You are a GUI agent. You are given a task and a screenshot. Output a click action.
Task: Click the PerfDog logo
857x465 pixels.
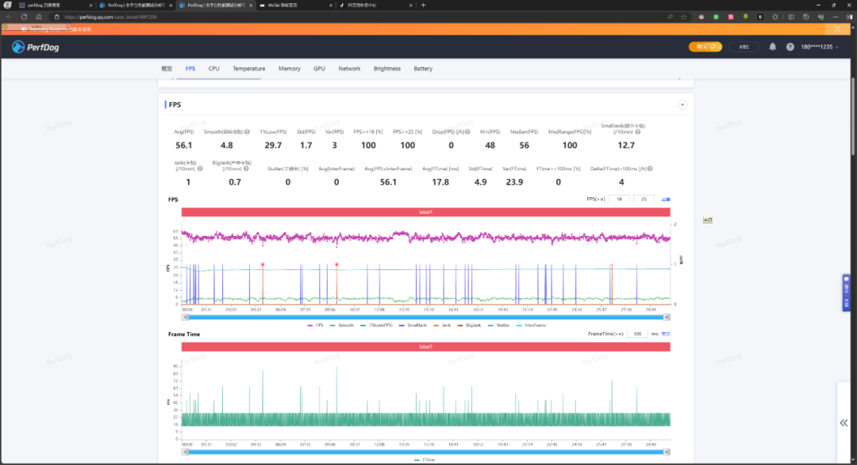36,47
